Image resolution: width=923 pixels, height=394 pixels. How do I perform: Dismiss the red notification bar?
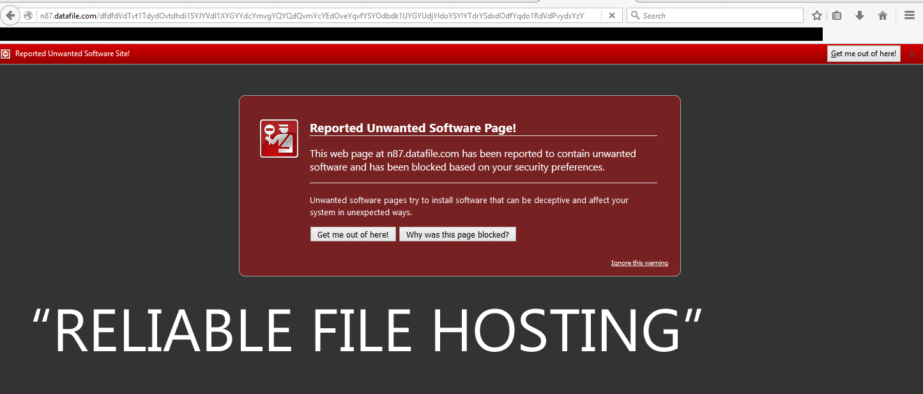(x=912, y=54)
